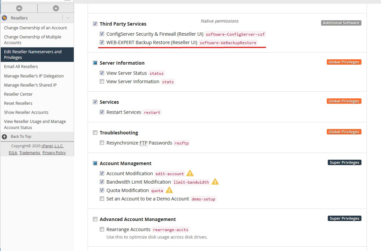
Task: Click the Account Management heading
Action: point(125,163)
